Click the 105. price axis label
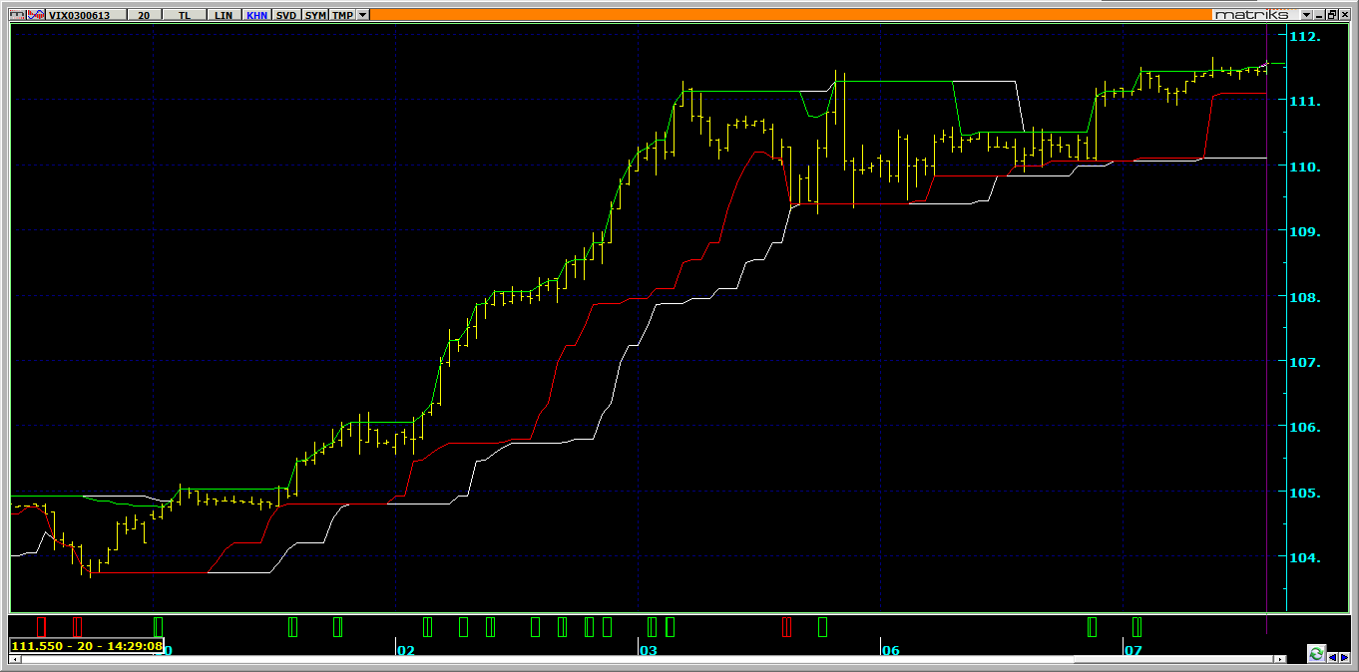Image resolution: width=1359 pixels, height=672 pixels. 1304,493
